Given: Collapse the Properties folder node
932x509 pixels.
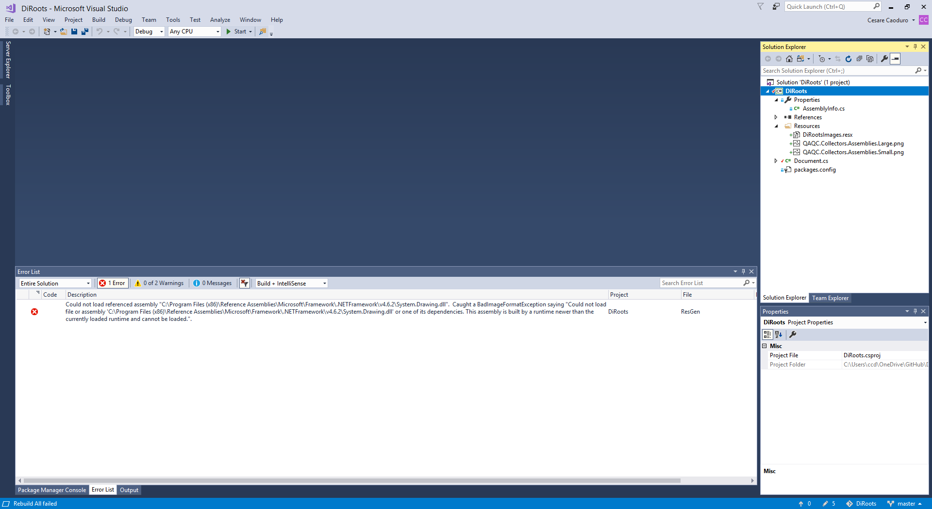Looking at the screenshot, I should (x=776, y=100).
